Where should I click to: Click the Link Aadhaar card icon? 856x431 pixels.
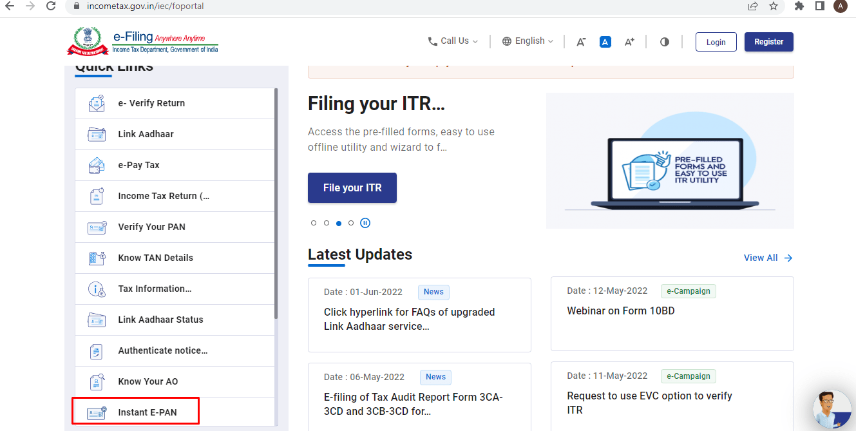97,134
